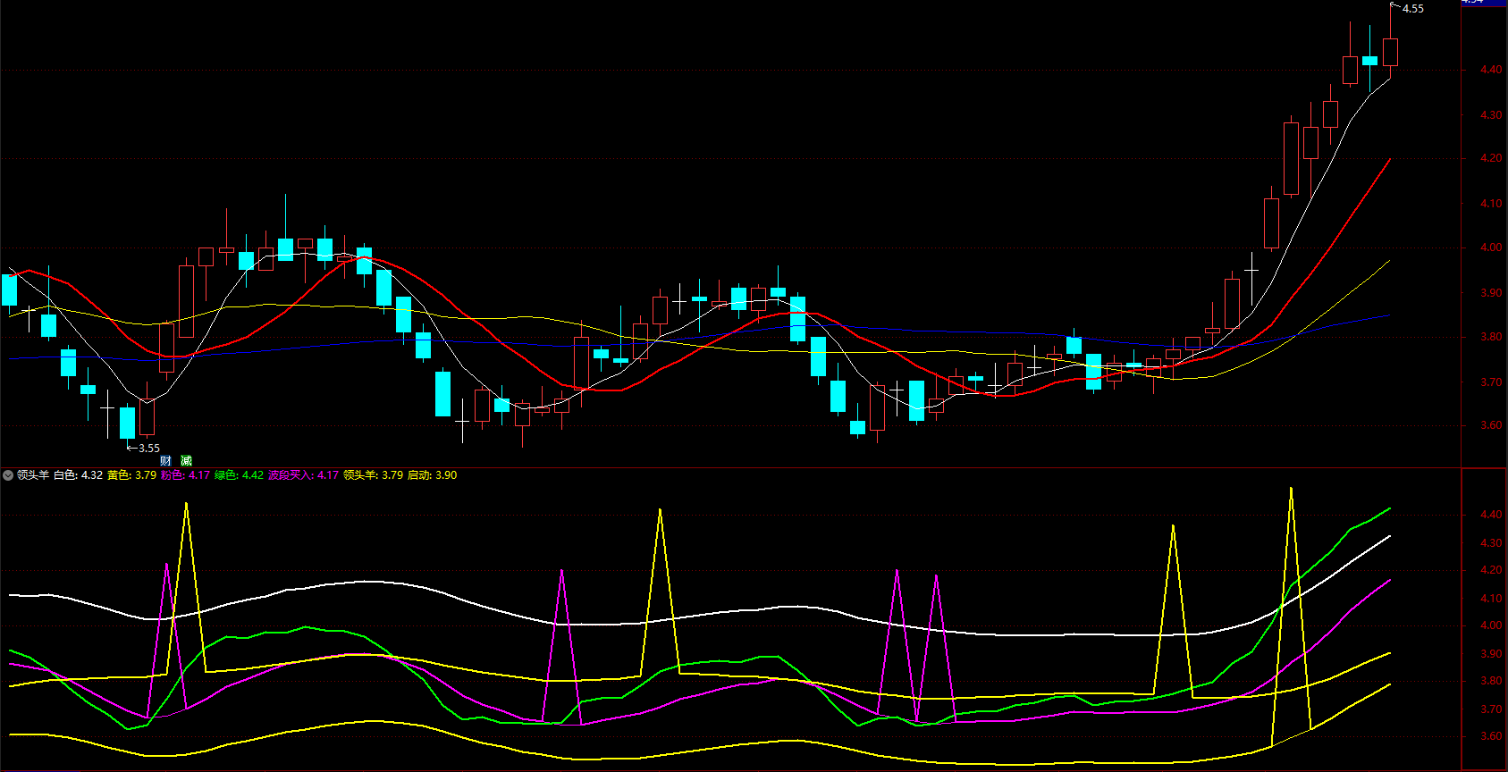Click 4.40 on the candlestick chart price axis
Viewport: 1508px width, 772px height.
(x=1491, y=70)
